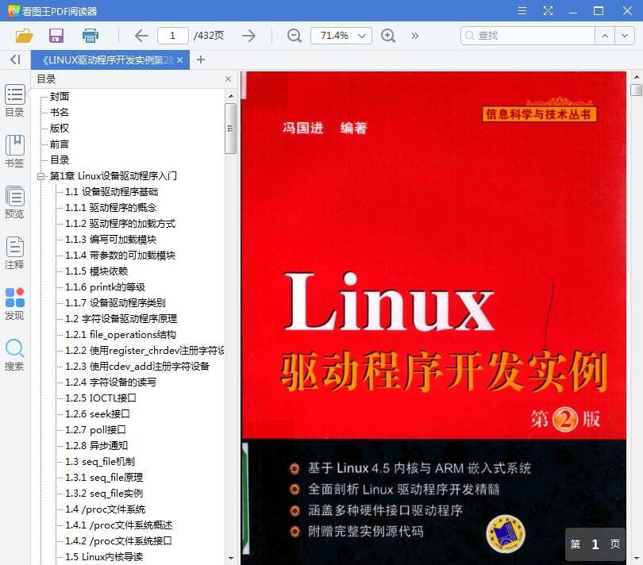
Task: Jump to 目录 entry in the outline tree
Action: tap(60, 160)
